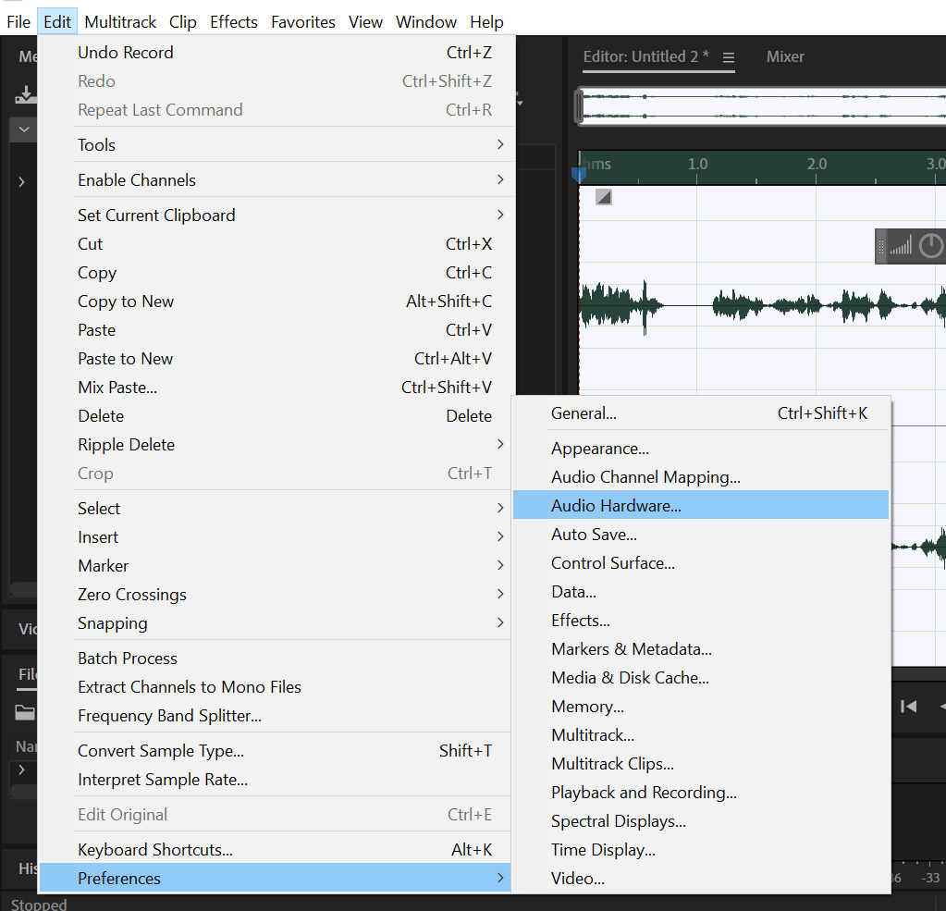Expand the Marker submenu
This screenshot has width=946, height=911.
point(277,565)
